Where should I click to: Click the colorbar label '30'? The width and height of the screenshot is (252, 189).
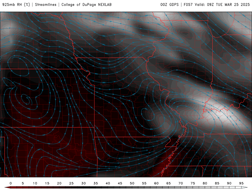click(x=83, y=183)
